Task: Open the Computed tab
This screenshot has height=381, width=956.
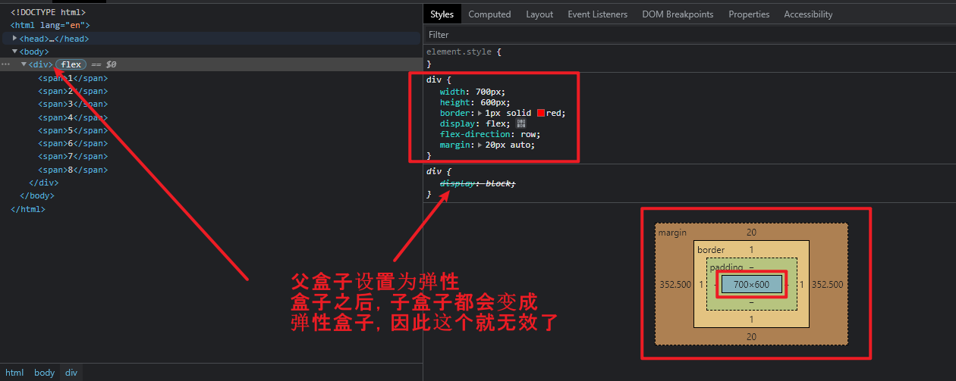Action: point(489,14)
